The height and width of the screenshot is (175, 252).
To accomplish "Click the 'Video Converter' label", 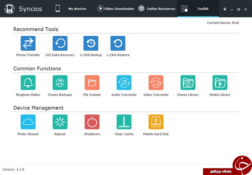I will pos(156,95).
